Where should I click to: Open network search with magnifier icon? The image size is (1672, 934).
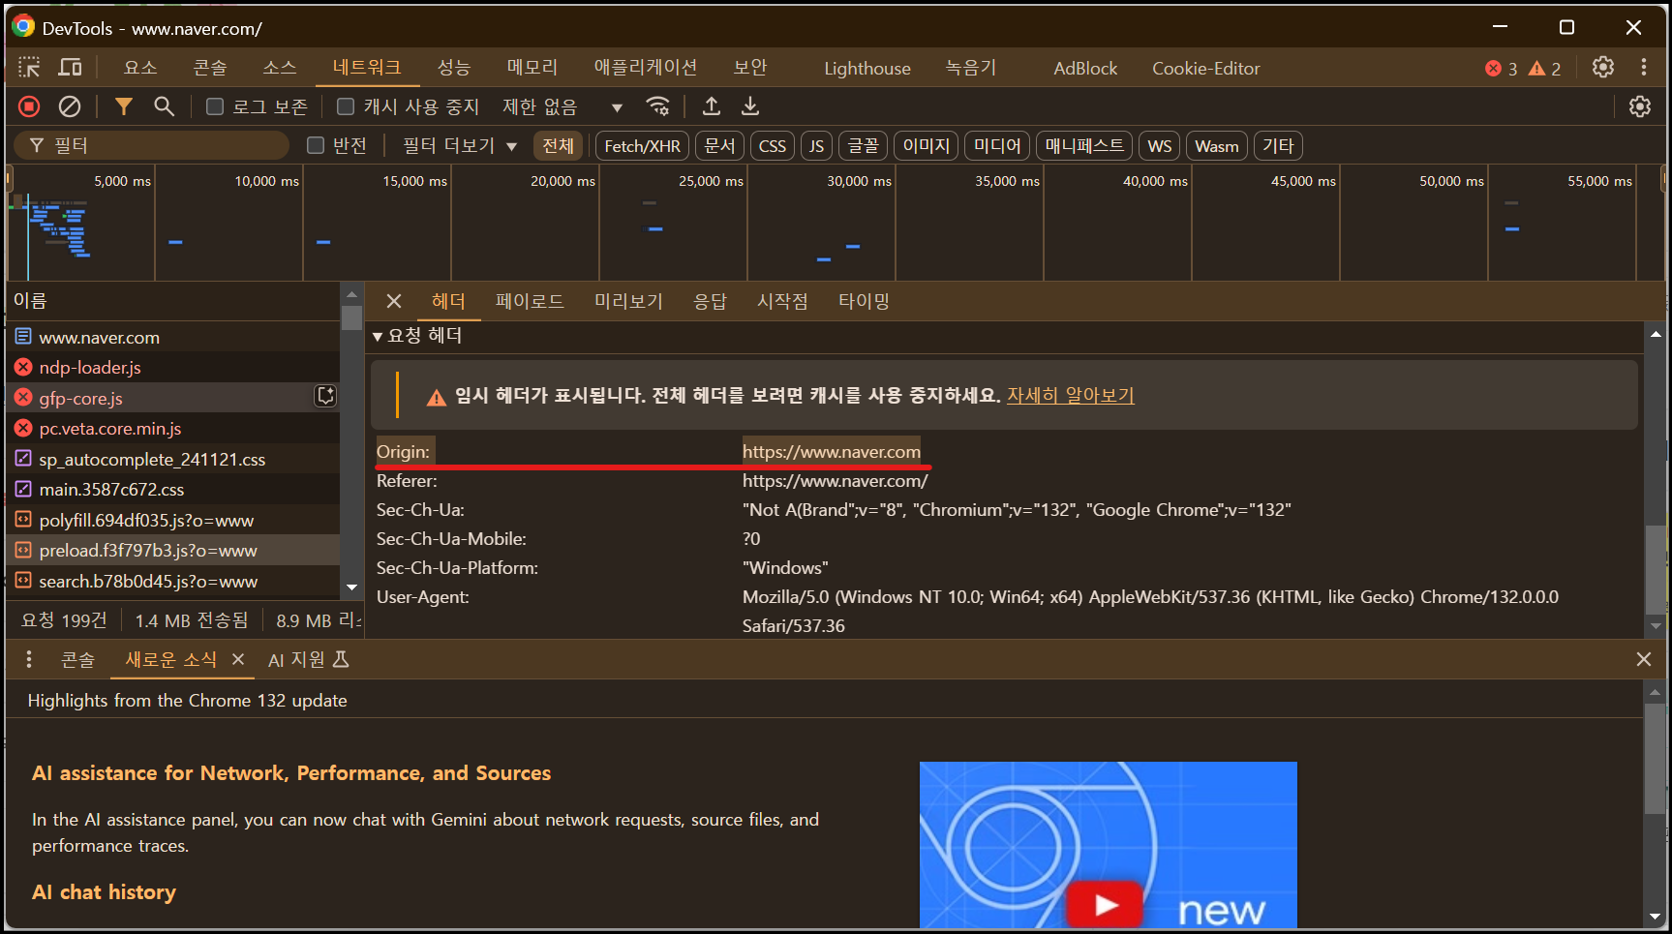pos(164,106)
